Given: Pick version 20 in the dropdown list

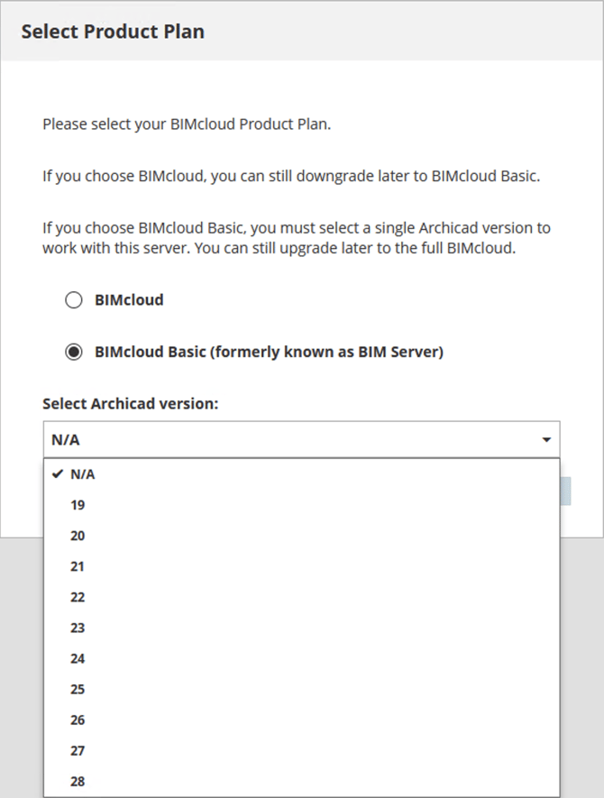Looking at the screenshot, I should click(x=78, y=536).
